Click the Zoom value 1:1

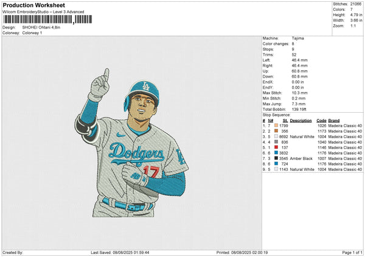point(353,25)
